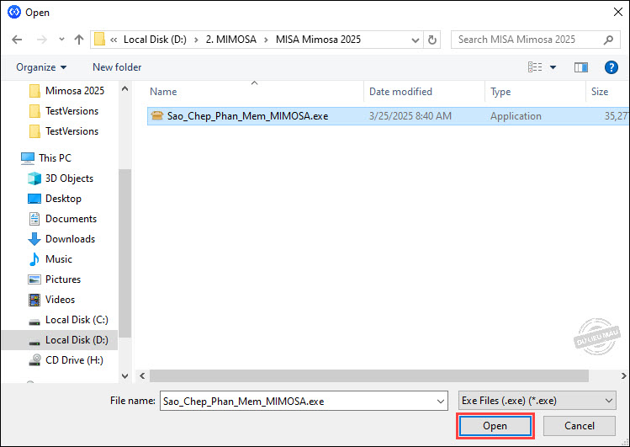Image resolution: width=630 pixels, height=447 pixels.
Task: Select Local Disk (C:) in sidebar
Action: (x=68, y=320)
